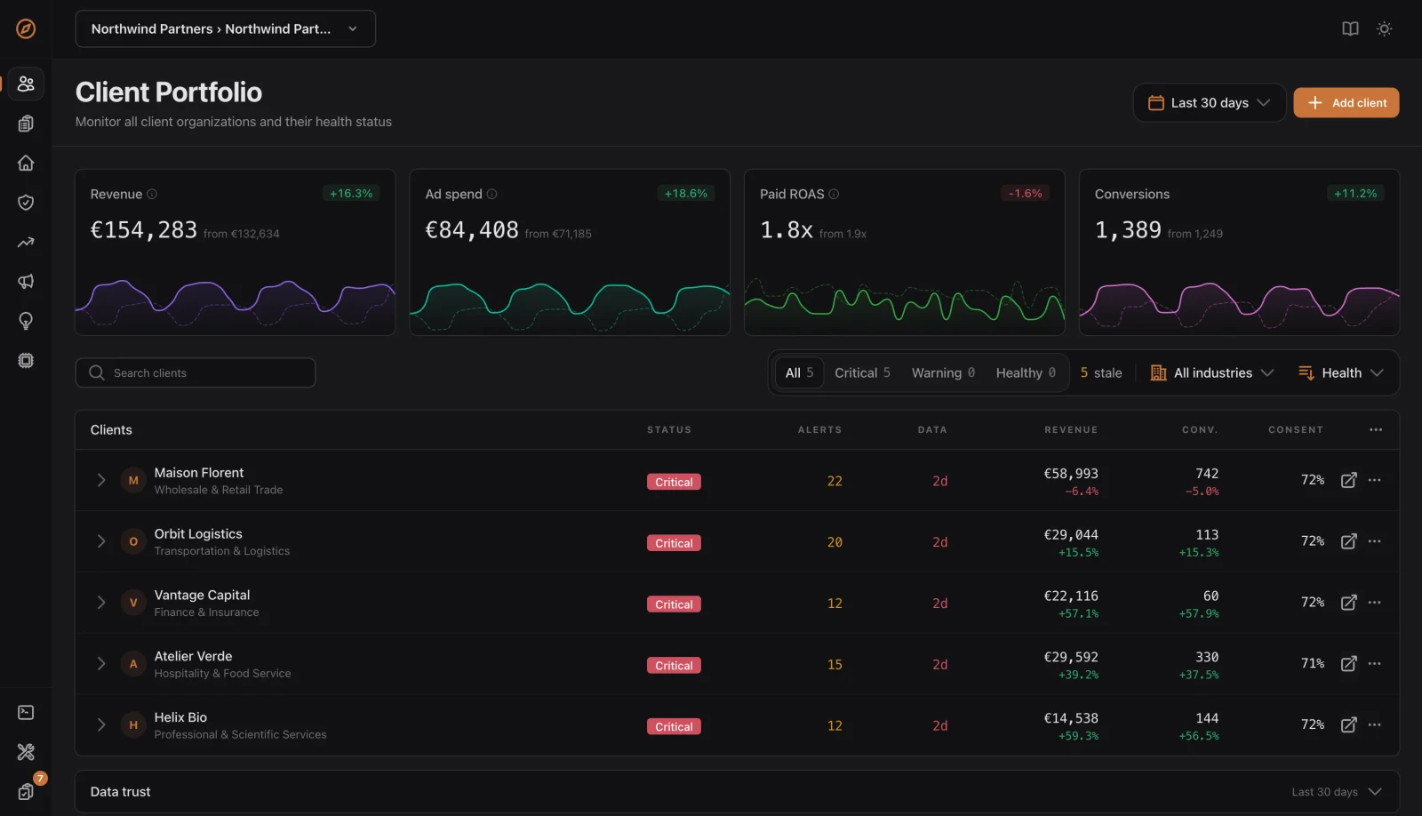
Task: Click the Atelier Verde client name
Action: pos(193,656)
